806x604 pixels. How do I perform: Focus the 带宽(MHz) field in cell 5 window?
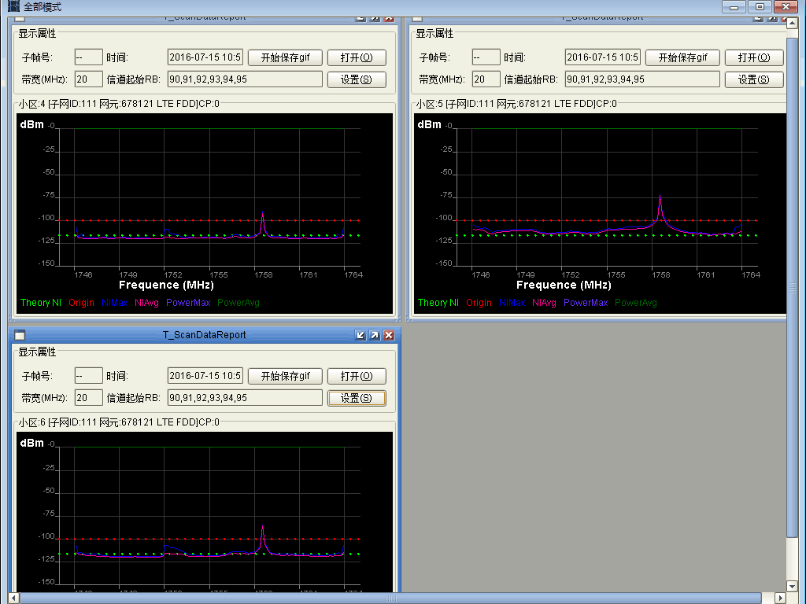pos(486,79)
